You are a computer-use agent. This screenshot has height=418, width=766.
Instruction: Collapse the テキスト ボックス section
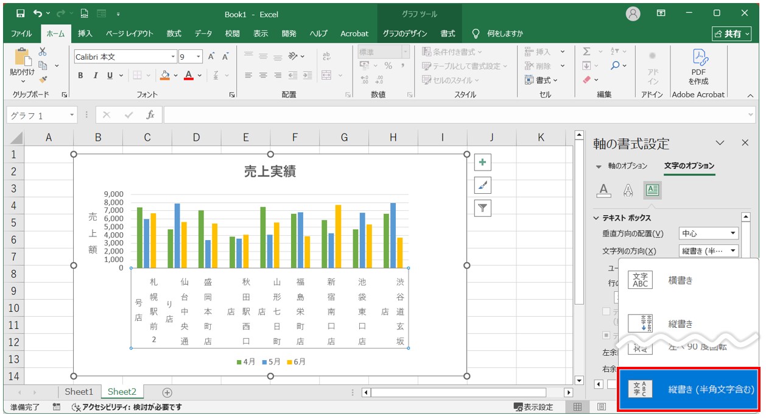tap(597, 218)
